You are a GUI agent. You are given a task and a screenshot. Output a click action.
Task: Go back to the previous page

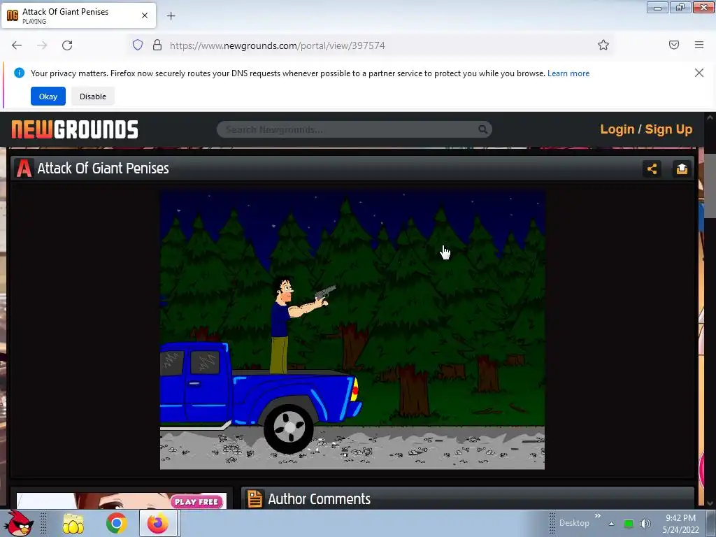pos(17,45)
